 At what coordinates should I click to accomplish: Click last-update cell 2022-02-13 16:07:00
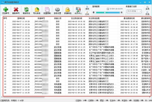point(129,47)
